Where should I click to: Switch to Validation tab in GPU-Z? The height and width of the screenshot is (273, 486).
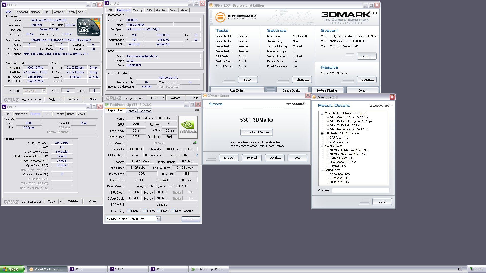tap(145, 111)
